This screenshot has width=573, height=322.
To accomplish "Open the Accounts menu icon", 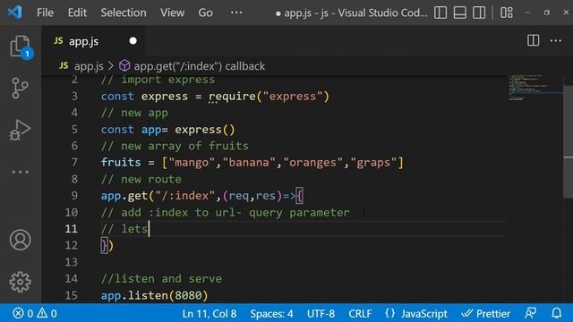I will tap(20, 240).
